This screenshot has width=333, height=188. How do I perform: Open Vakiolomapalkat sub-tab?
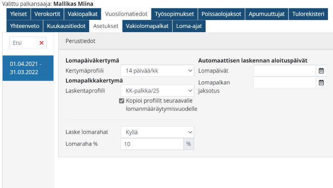tap(148, 26)
